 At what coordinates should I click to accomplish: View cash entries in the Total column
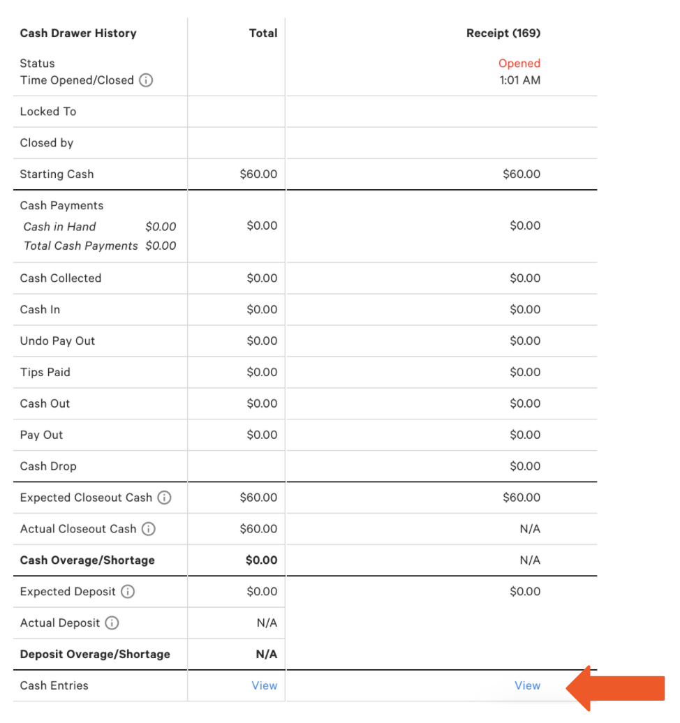265,685
